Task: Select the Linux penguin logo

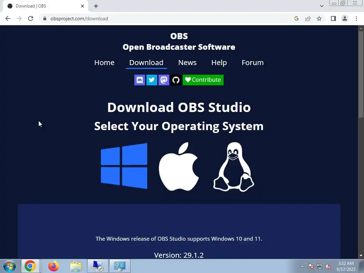Action: (234, 167)
